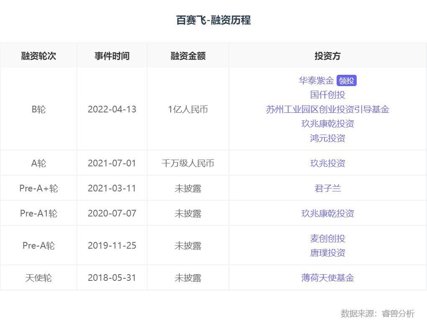Viewport: 427px width, 336px height.
Task: Open the 君子兰 investor link
Action: (x=328, y=188)
